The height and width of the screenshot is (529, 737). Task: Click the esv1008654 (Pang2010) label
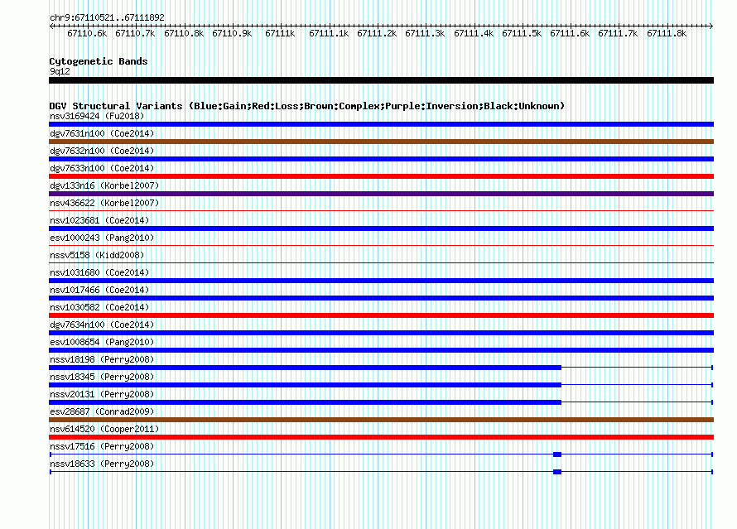pos(102,342)
